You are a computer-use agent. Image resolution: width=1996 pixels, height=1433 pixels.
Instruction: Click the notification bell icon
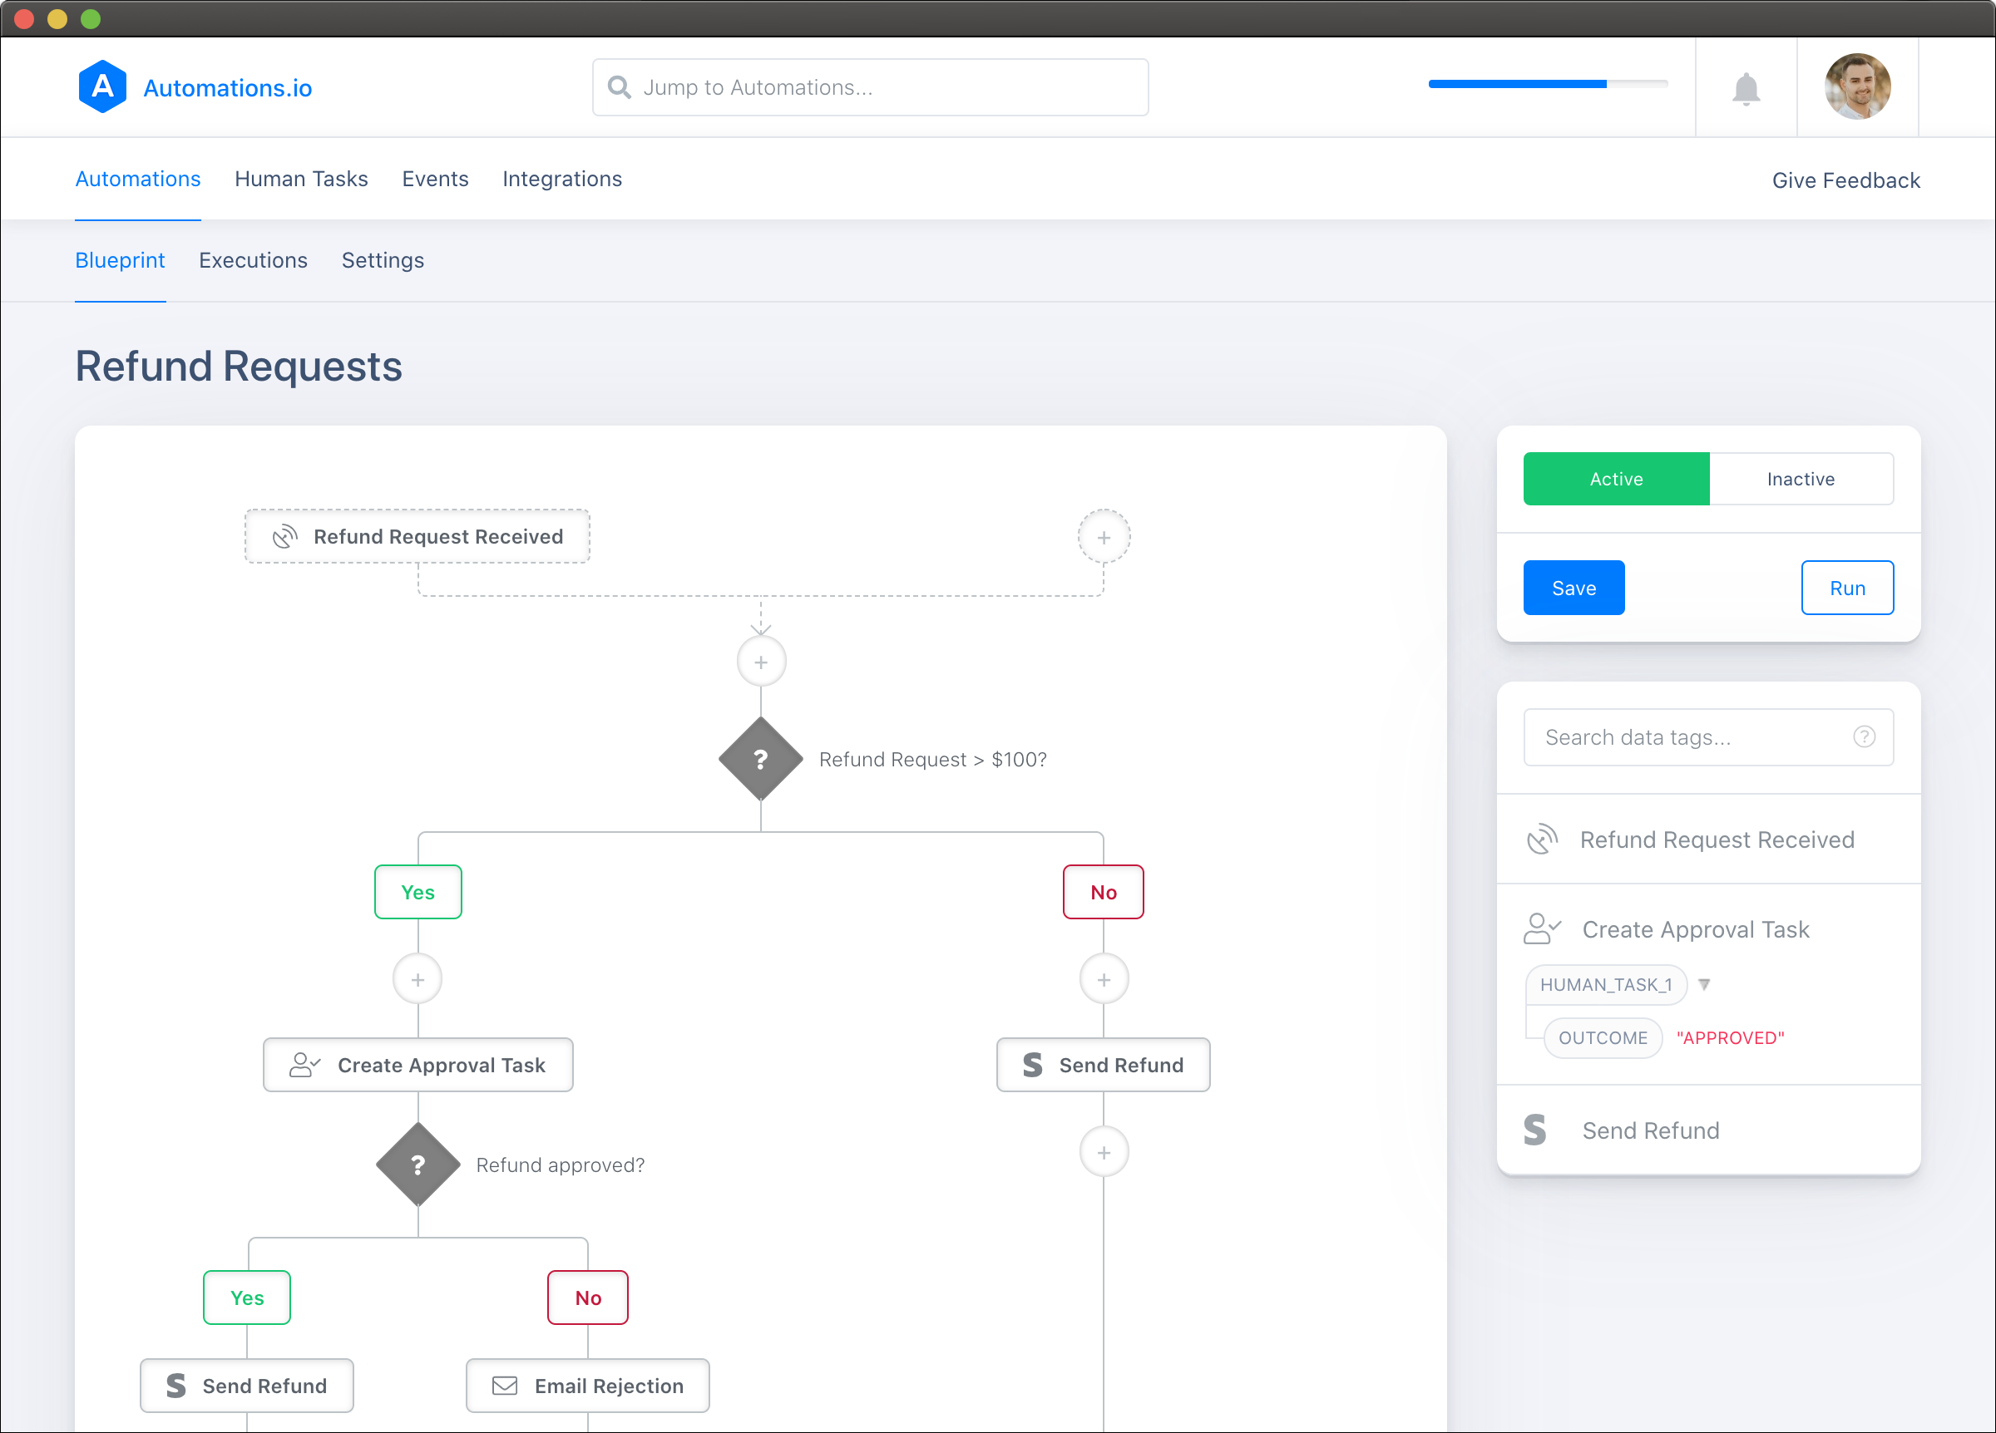pos(1745,88)
